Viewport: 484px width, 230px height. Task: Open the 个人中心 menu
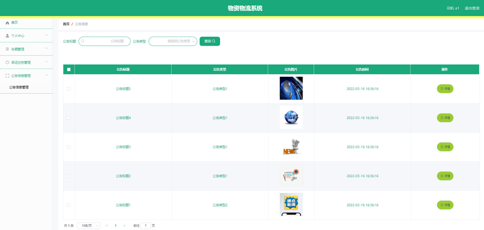pyautogui.click(x=26, y=36)
